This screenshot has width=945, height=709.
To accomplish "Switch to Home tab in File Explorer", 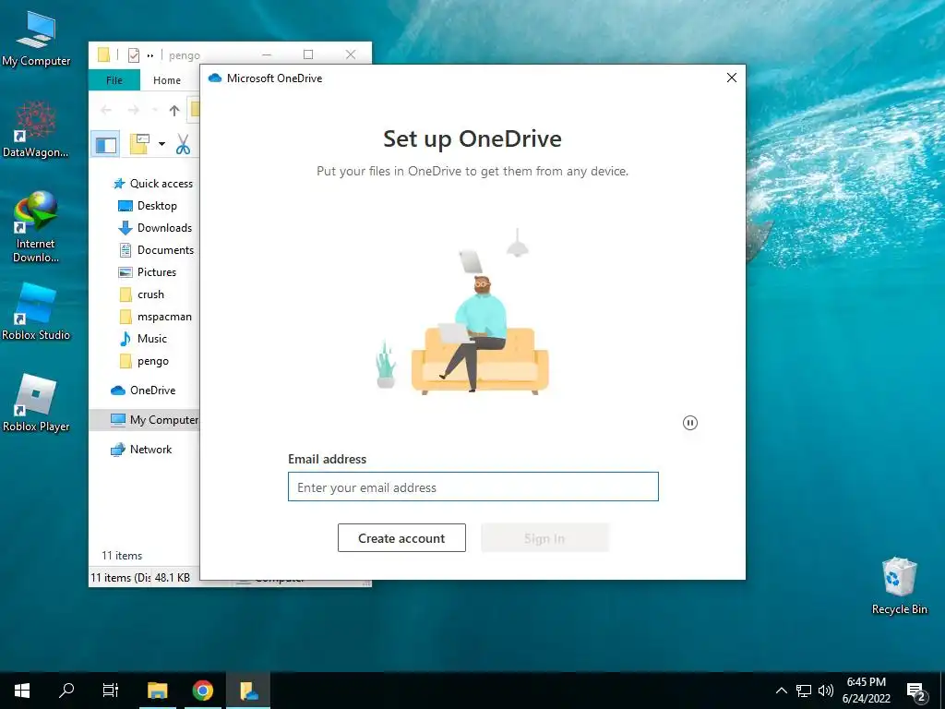I will click(x=167, y=80).
